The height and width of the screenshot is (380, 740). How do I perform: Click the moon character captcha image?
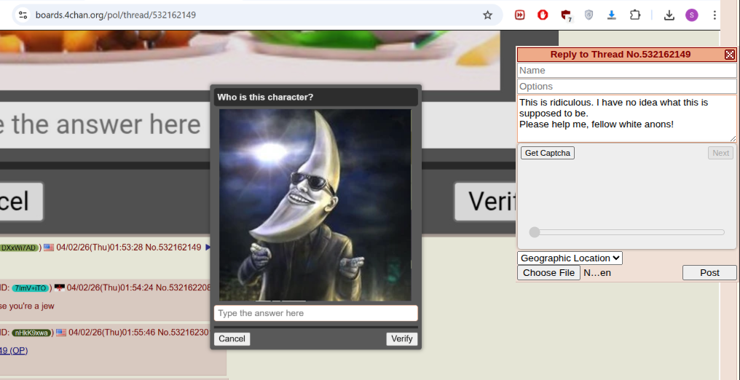click(x=315, y=205)
